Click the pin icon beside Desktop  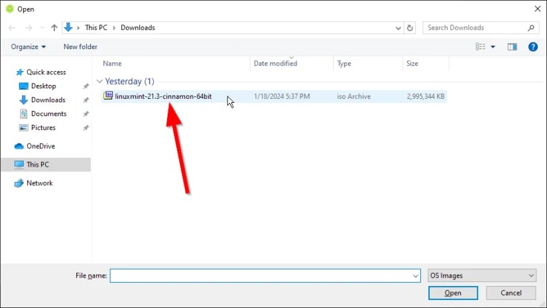click(x=86, y=86)
